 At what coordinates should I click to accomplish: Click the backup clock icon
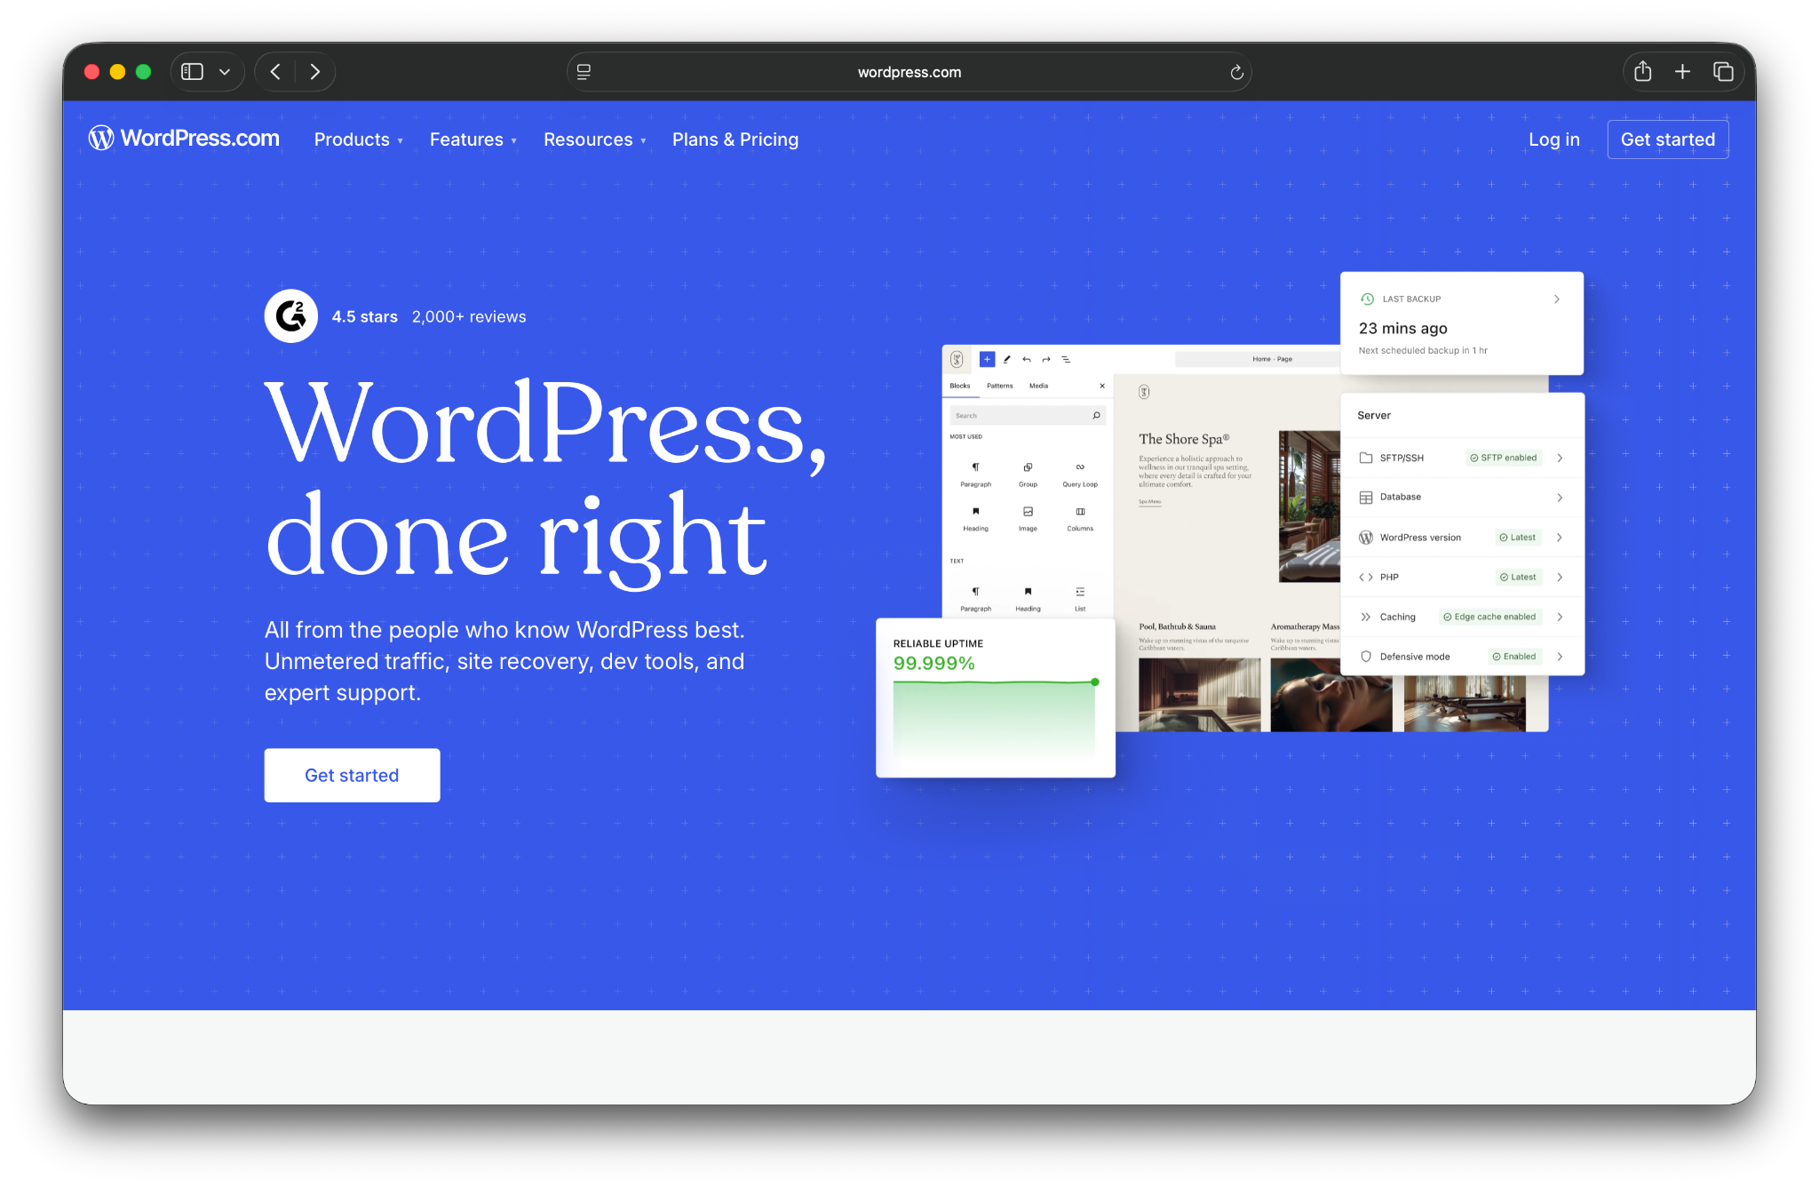[1368, 299]
